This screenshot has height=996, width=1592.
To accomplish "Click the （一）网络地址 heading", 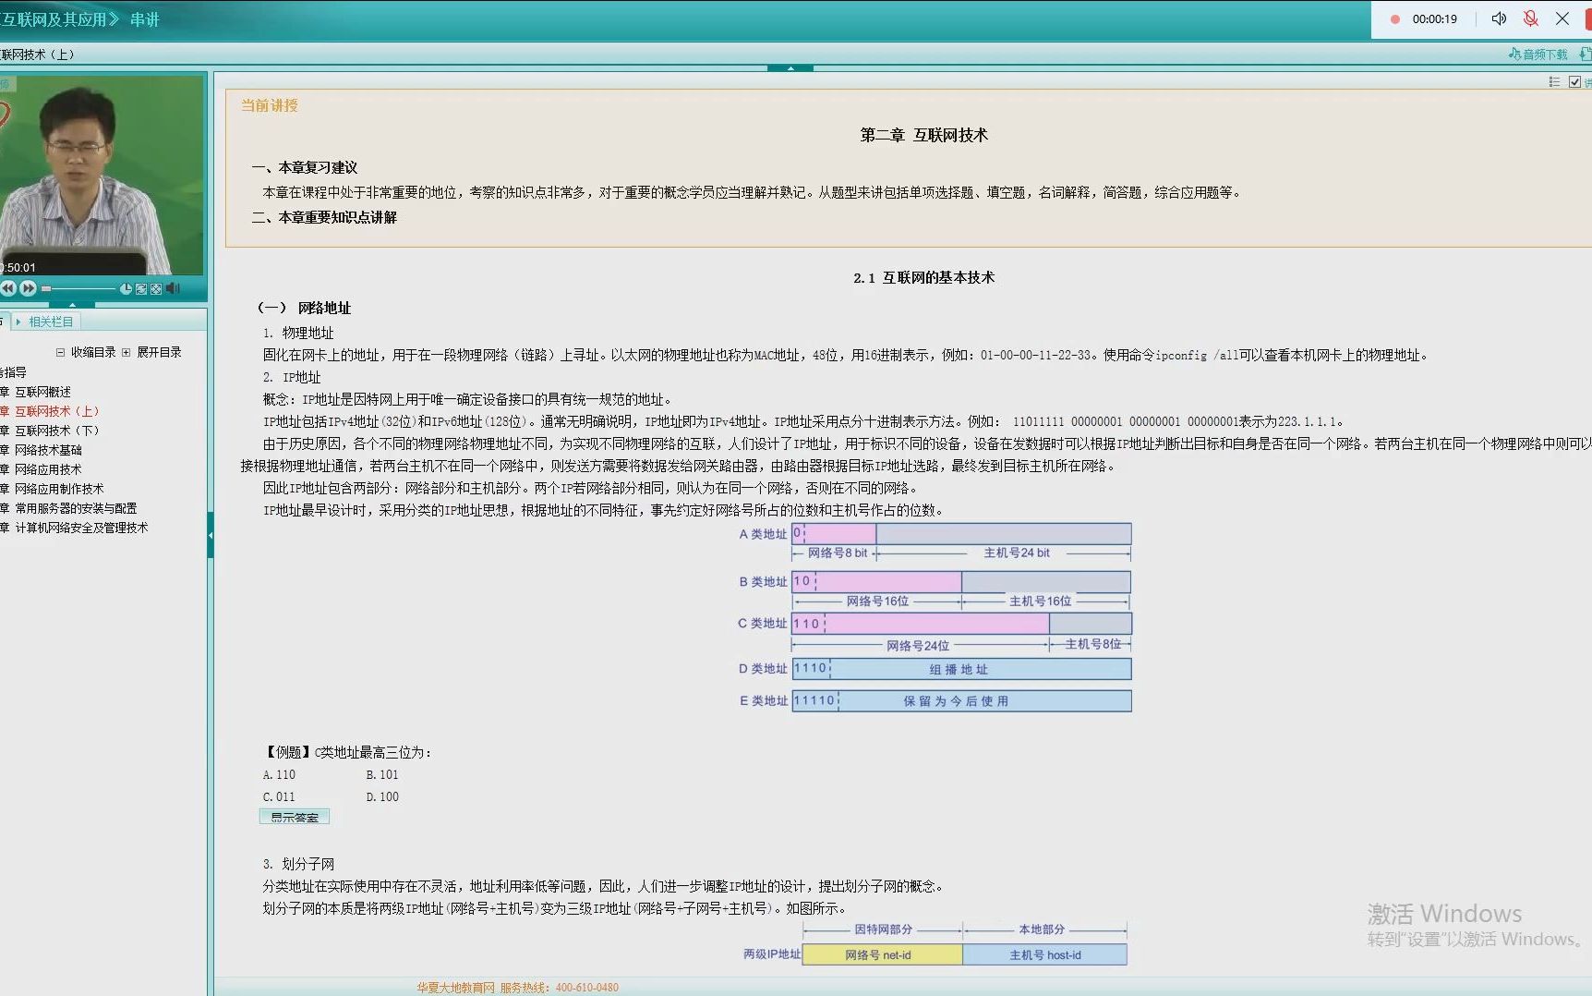I will click(x=304, y=308).
